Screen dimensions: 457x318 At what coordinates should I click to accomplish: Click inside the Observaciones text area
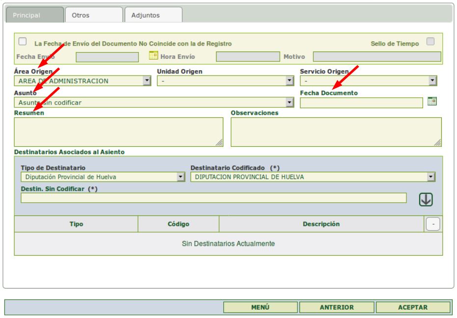point(336,132)
